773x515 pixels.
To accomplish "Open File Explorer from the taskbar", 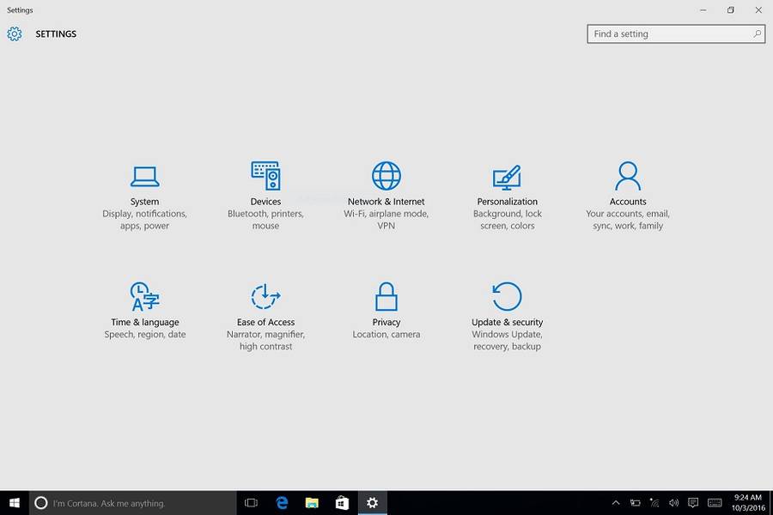I will pos(312,503).
